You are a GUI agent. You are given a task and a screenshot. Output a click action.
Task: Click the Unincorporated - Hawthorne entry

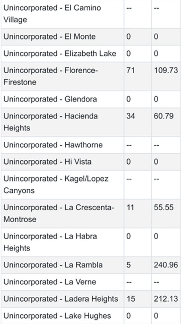coord(53,145)
